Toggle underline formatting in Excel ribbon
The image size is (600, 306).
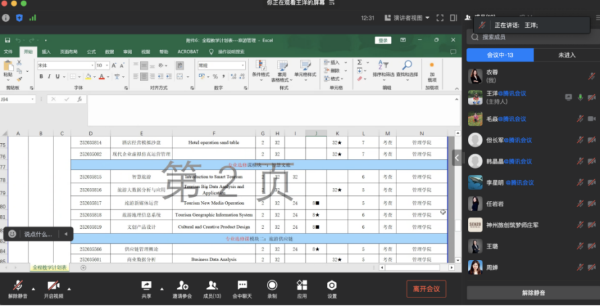tap(57, 76)
